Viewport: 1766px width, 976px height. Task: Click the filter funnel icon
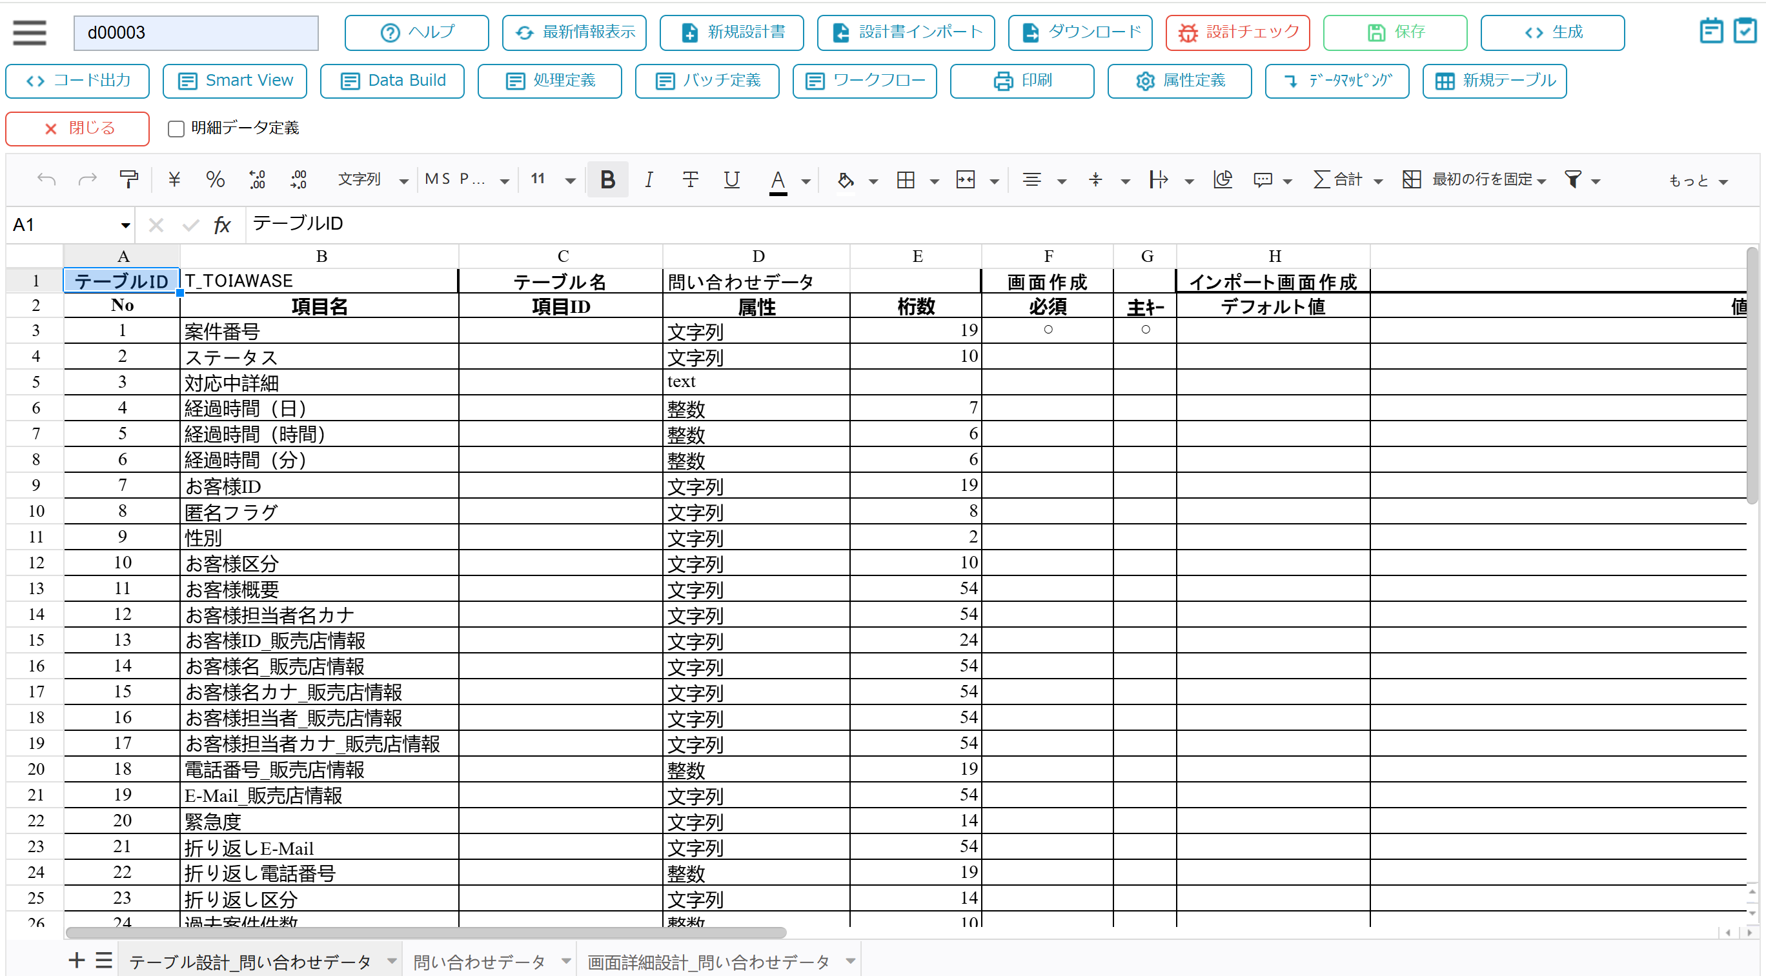click(x=1572, y=179)
